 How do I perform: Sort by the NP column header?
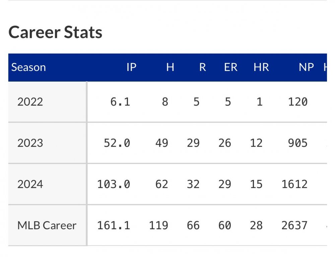pos(306,67)
